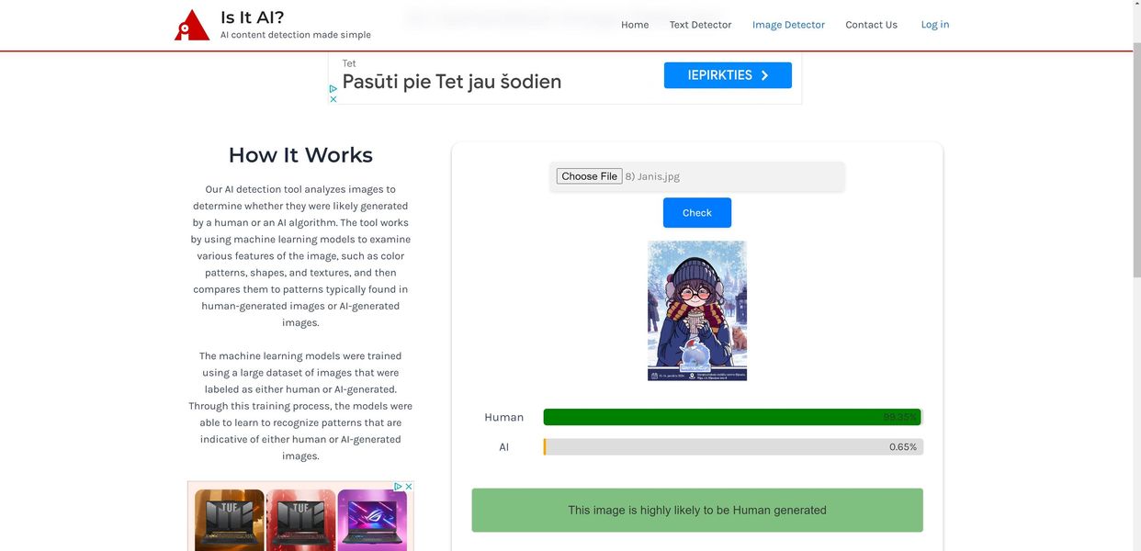The image size is (1141, 551).
Task: Open the red TUF laptop ad image
Action: (300, 520)
